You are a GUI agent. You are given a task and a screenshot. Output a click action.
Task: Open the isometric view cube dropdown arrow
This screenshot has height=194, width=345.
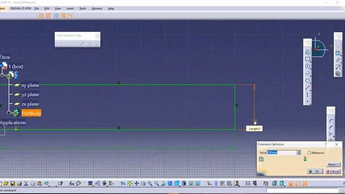pos(180,186)
